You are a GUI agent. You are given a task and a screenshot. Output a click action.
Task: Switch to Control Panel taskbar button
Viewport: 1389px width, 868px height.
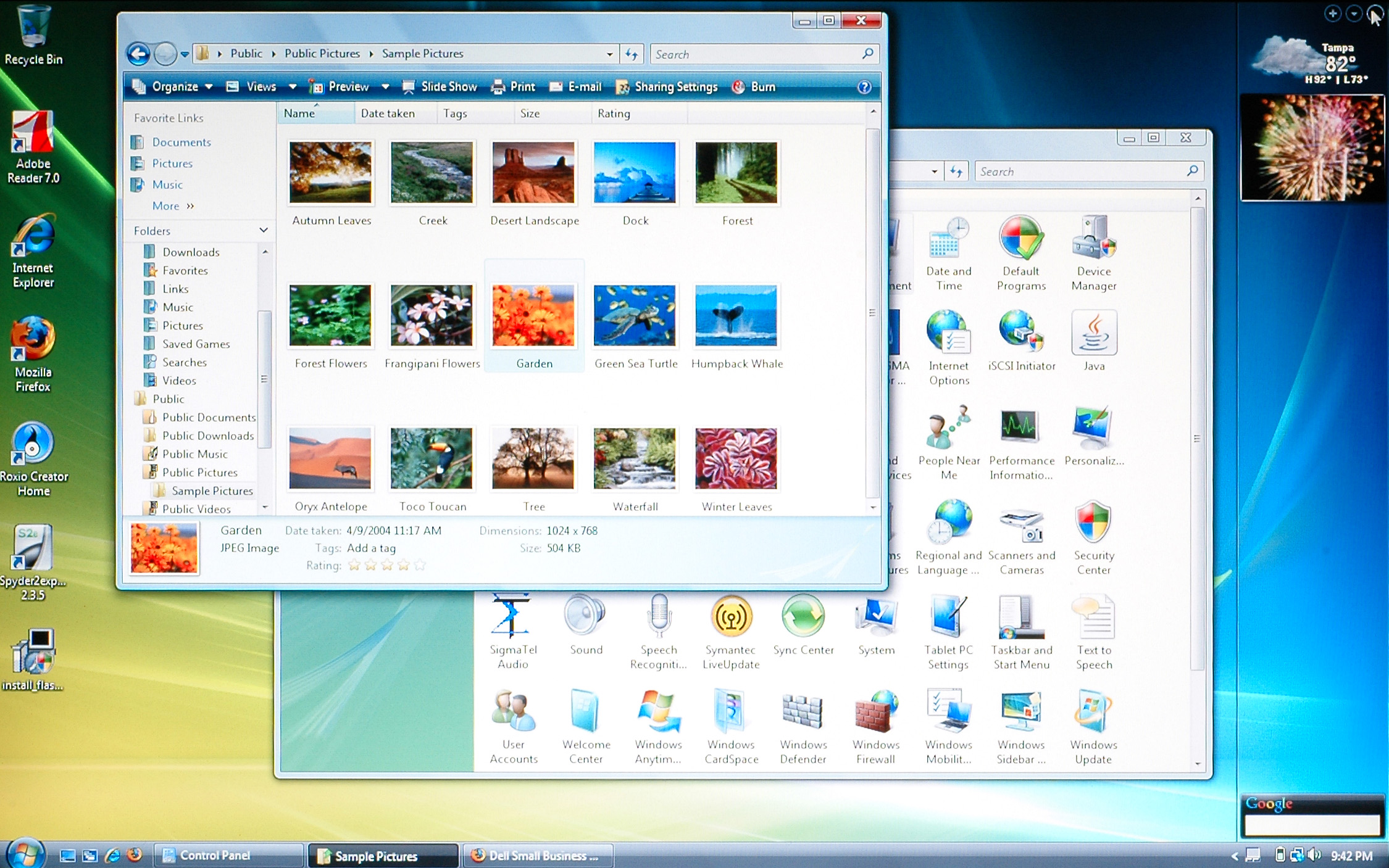click(228, 856)
